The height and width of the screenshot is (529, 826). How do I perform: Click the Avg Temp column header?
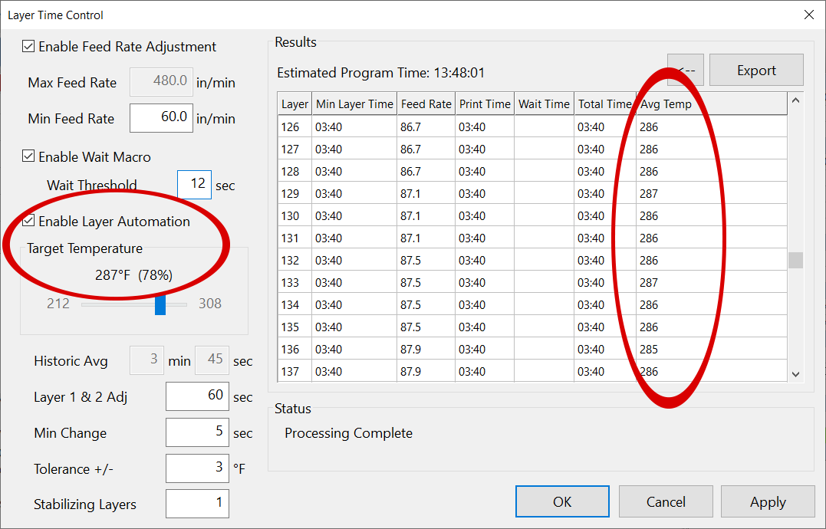click(666, 104)
